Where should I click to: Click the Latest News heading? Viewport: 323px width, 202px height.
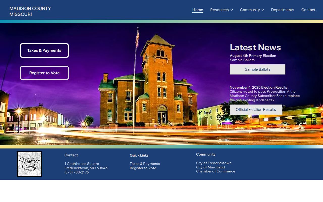(x=255, y=47)
